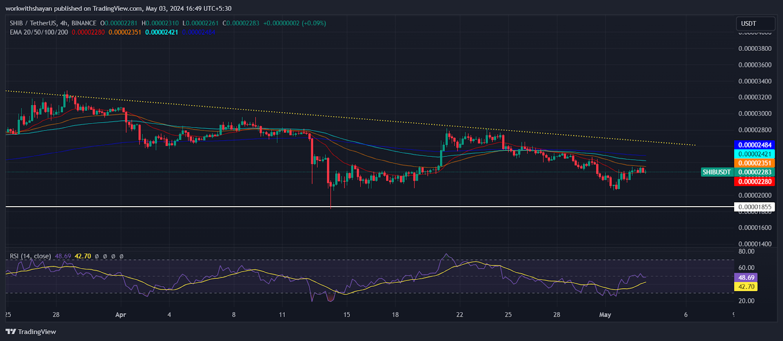
Task: Click the May label on time axis
Action: tap(605, 315)
